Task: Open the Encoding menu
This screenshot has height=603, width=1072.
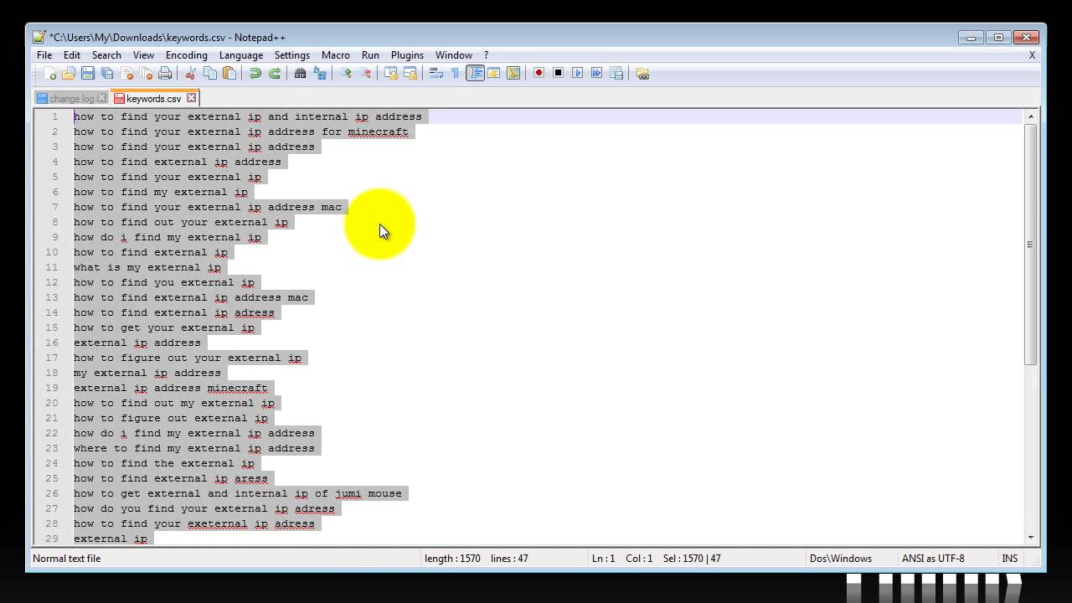Action: [186, 55]
